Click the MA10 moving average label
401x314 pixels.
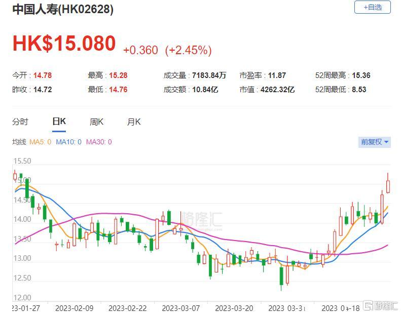coord(68,142)
